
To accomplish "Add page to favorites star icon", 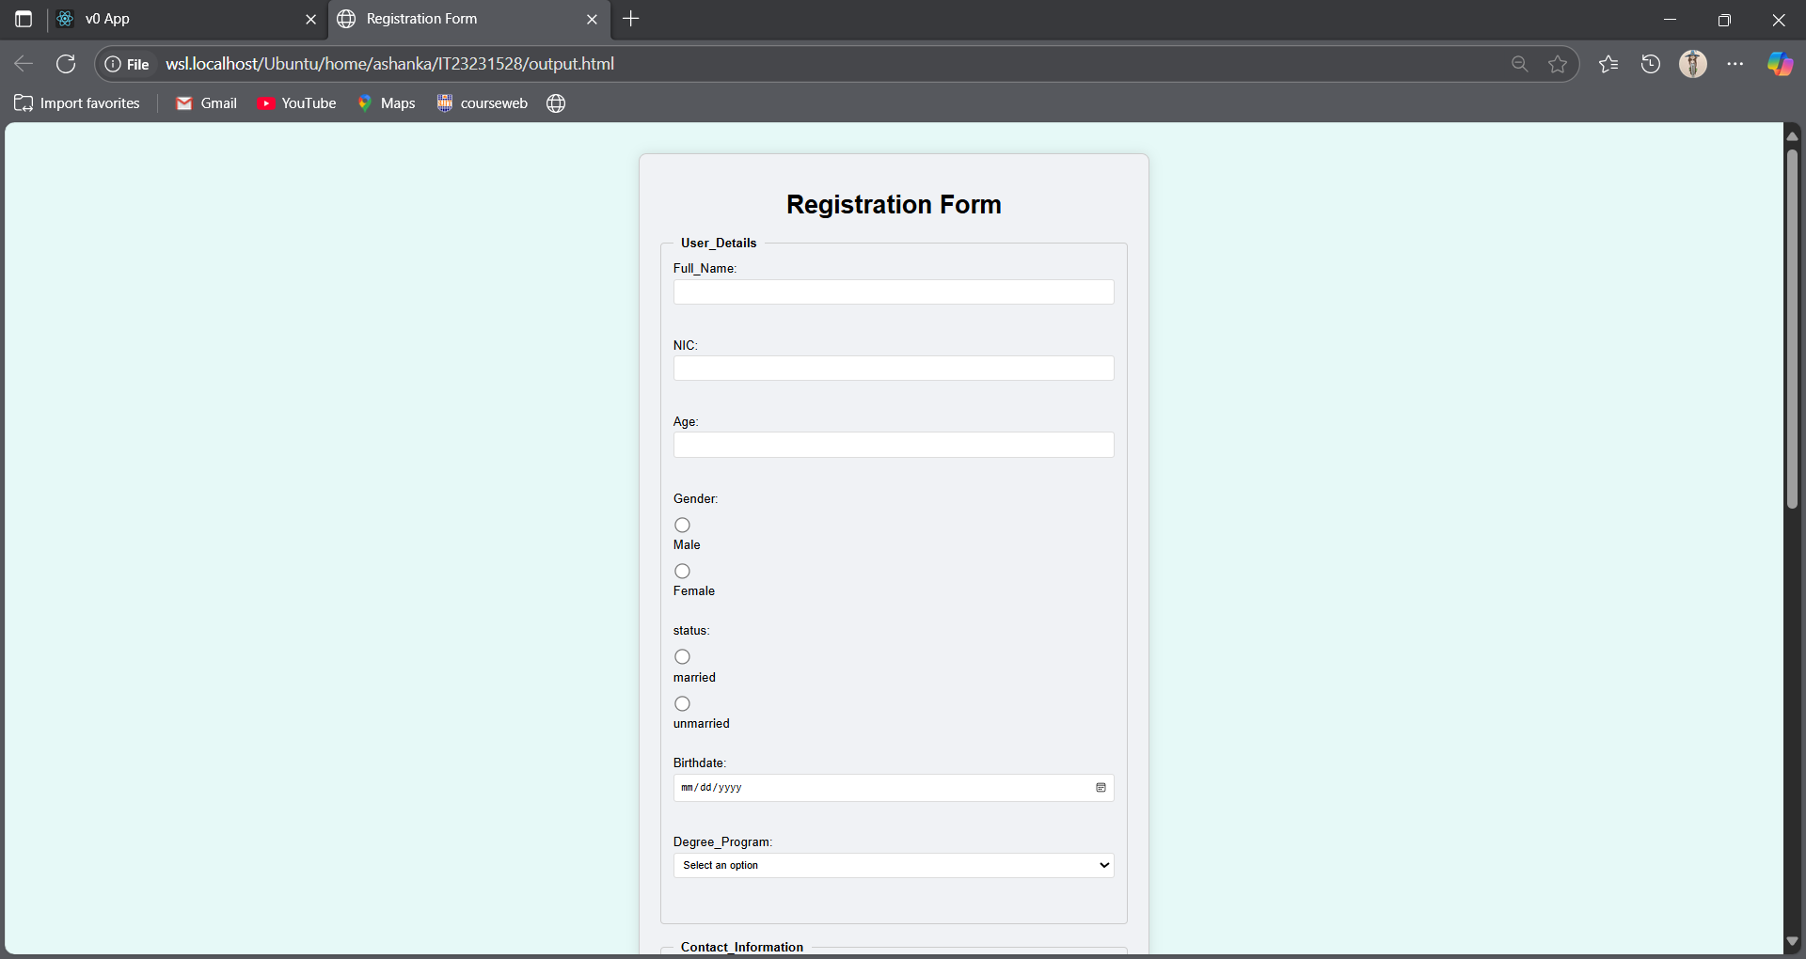I will click(1558, 64).
